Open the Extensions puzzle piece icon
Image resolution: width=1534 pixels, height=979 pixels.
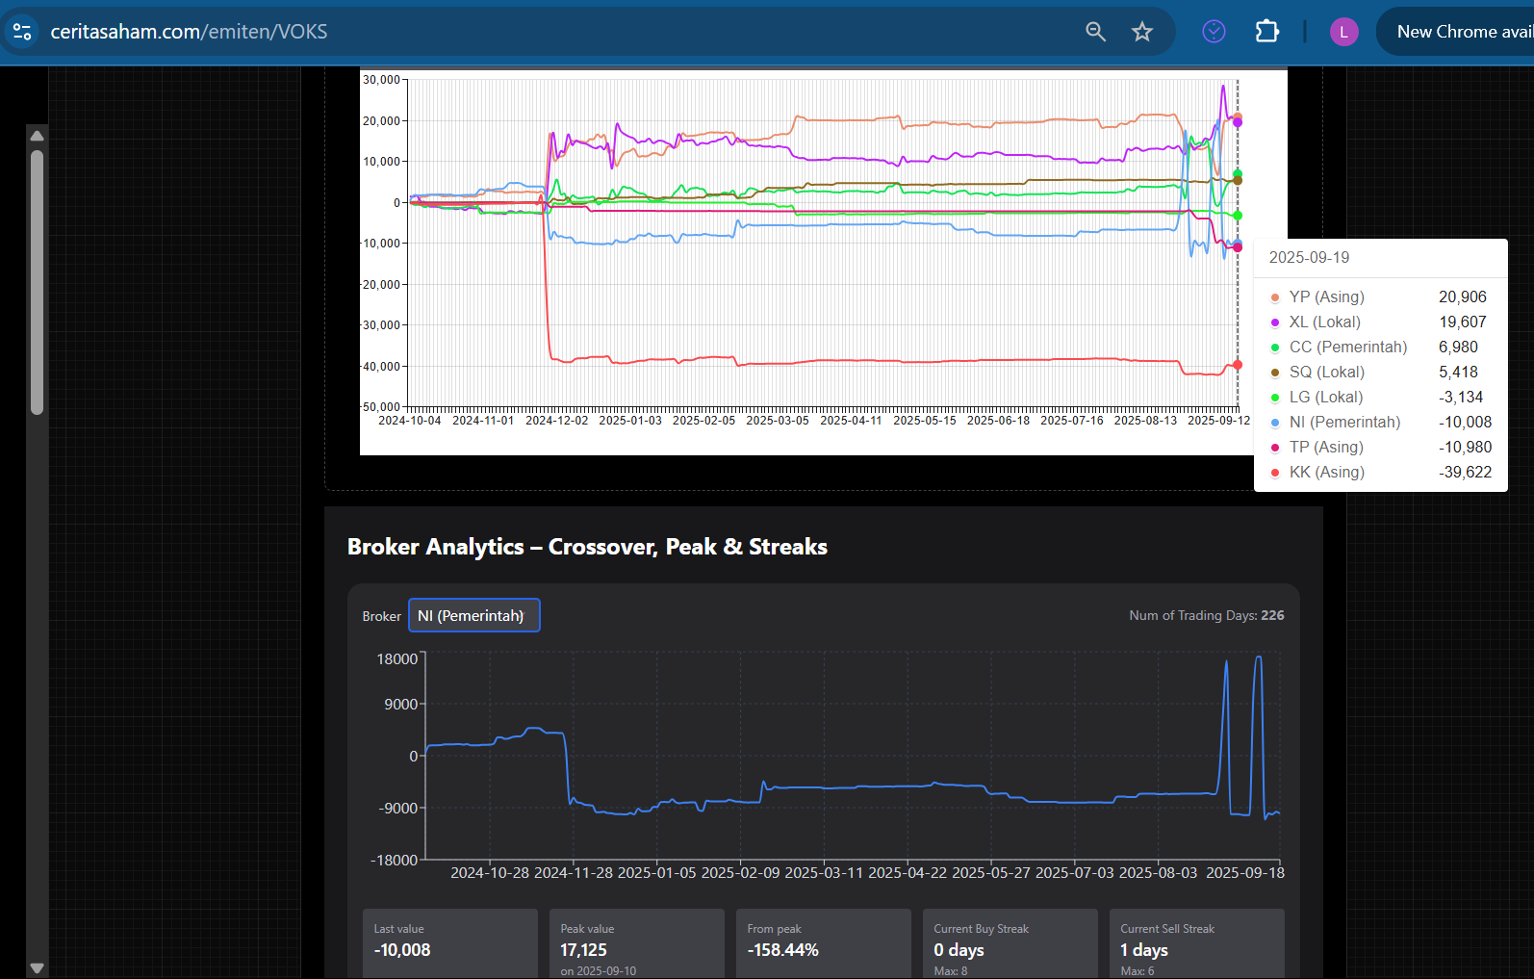1267,32
